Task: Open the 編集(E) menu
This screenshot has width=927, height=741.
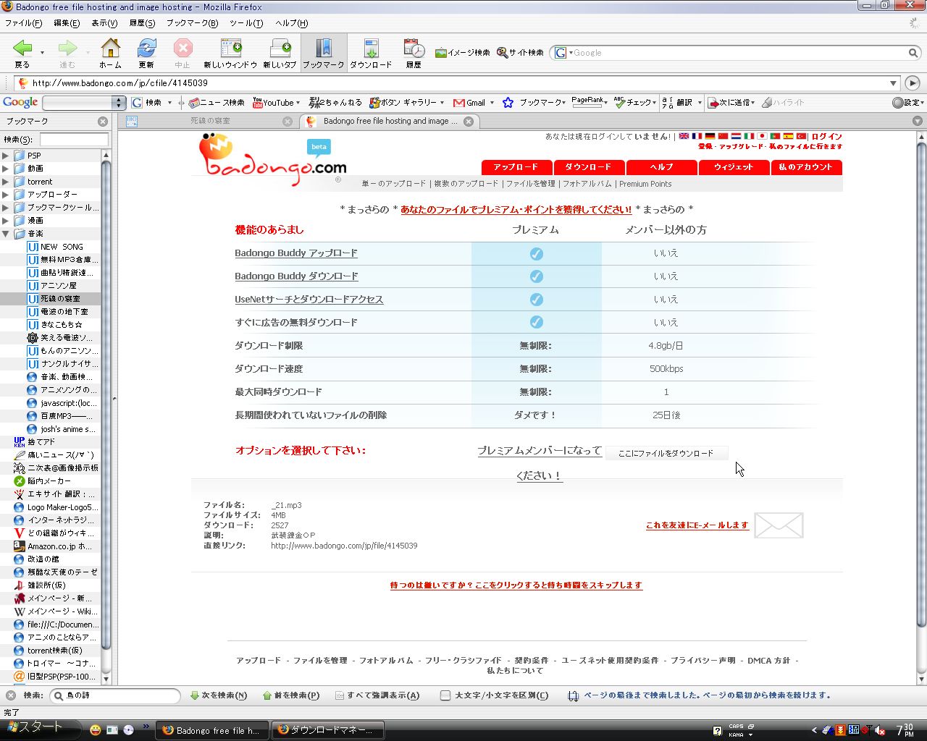Action: pos(67,23)
